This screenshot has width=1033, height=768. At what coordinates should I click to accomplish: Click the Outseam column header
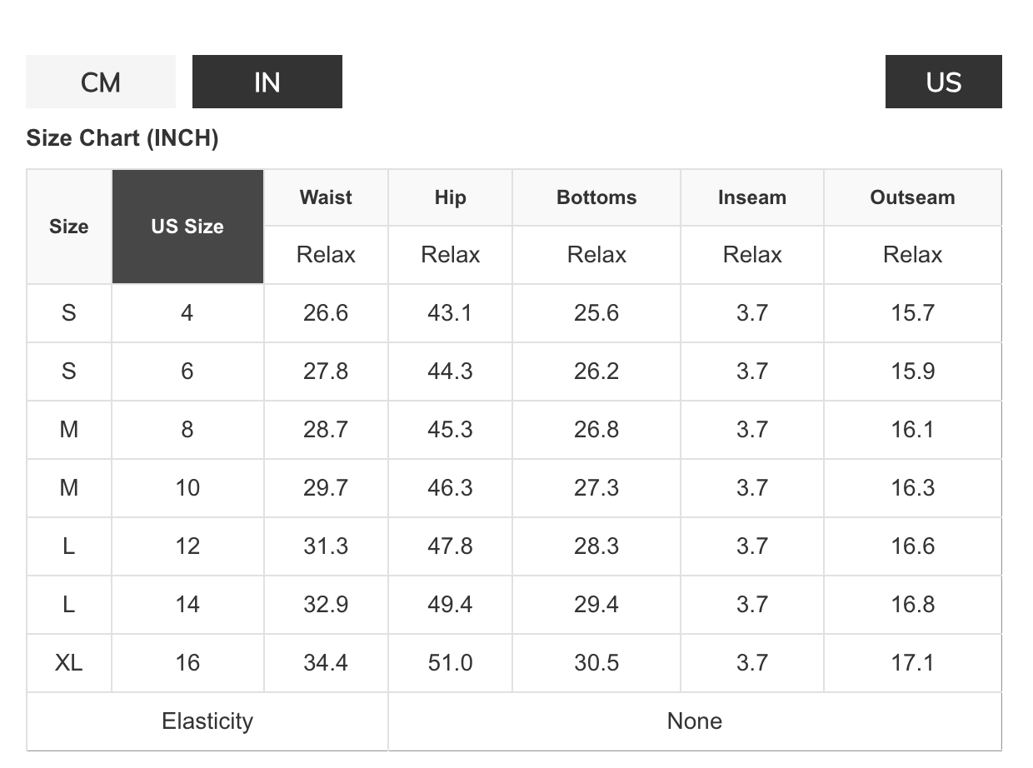point(912,197)
